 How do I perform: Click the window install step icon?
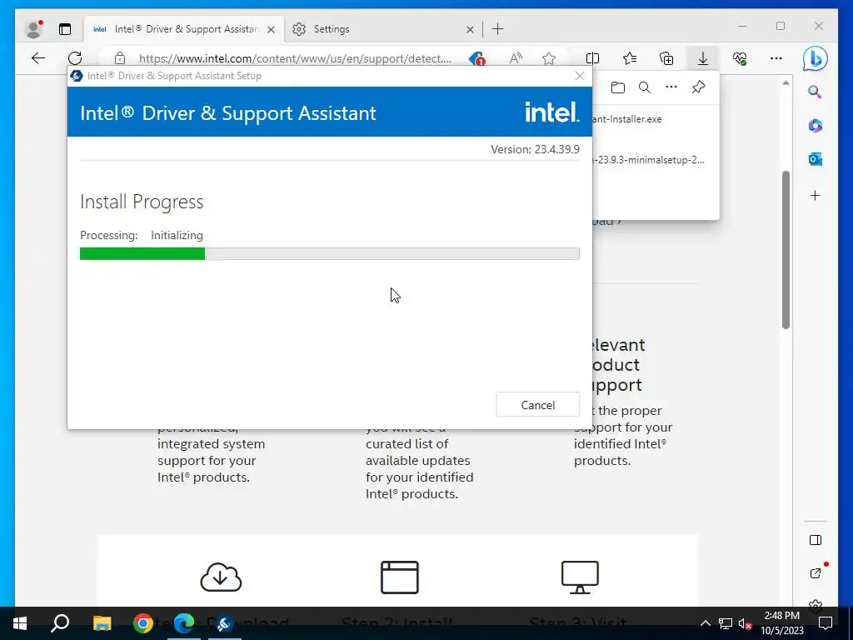point(400,577)
